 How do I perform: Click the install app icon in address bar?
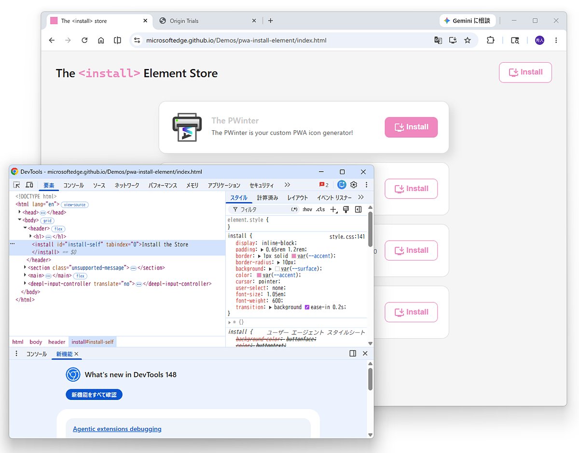click(453, 41)
